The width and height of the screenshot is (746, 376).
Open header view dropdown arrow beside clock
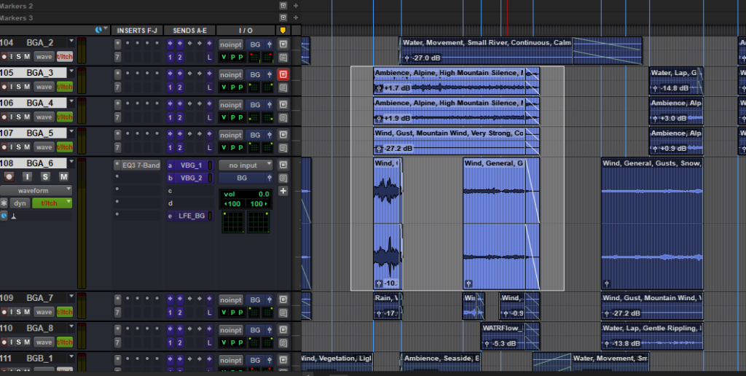(106, 30)
